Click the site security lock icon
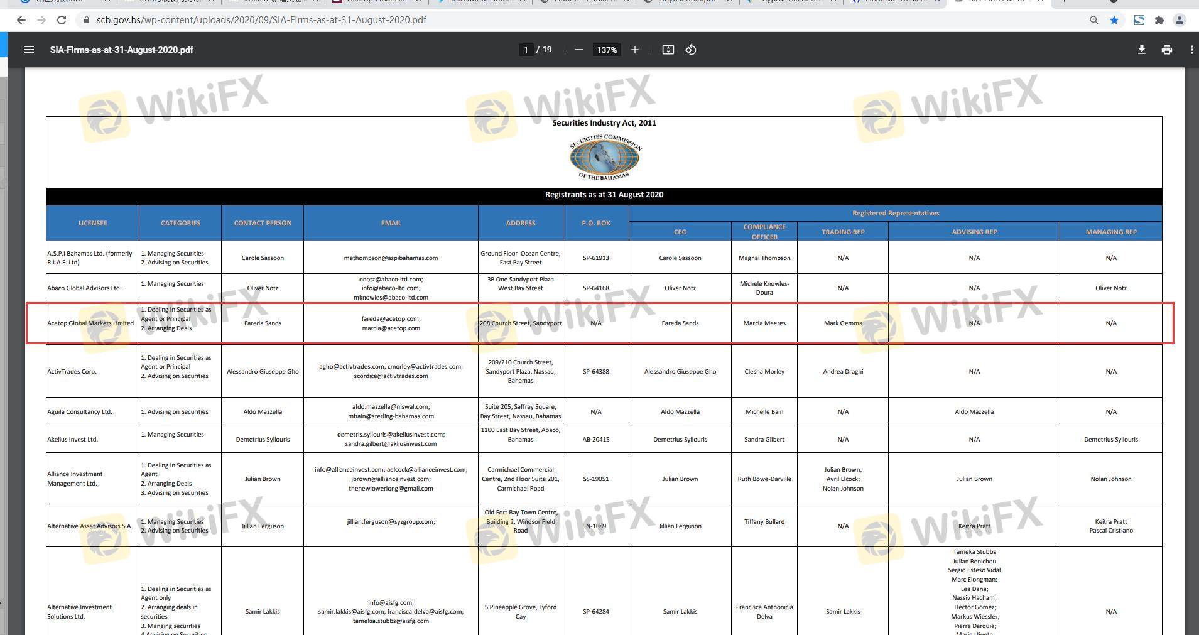 (87, 20)
